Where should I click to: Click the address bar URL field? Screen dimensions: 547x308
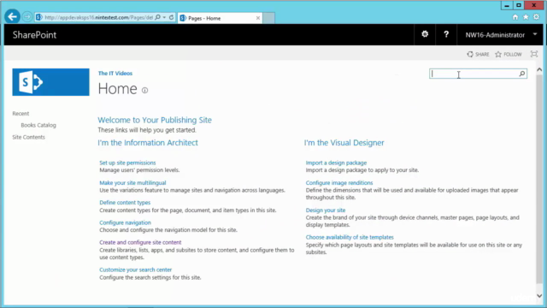98,17
